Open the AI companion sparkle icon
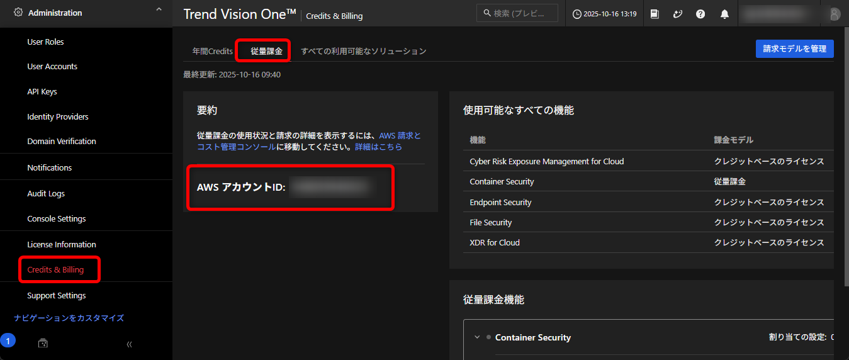 click(678, 14)
